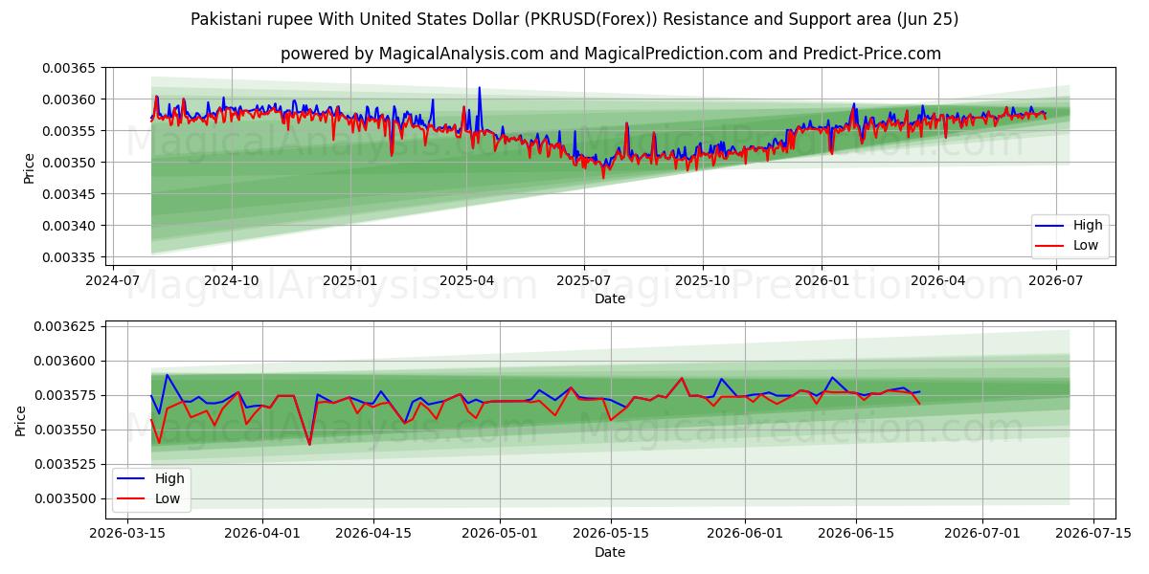Click the upper chart 'Price' axis title
The height and width of the screenshot is (574, 1149).
[30, 167]
